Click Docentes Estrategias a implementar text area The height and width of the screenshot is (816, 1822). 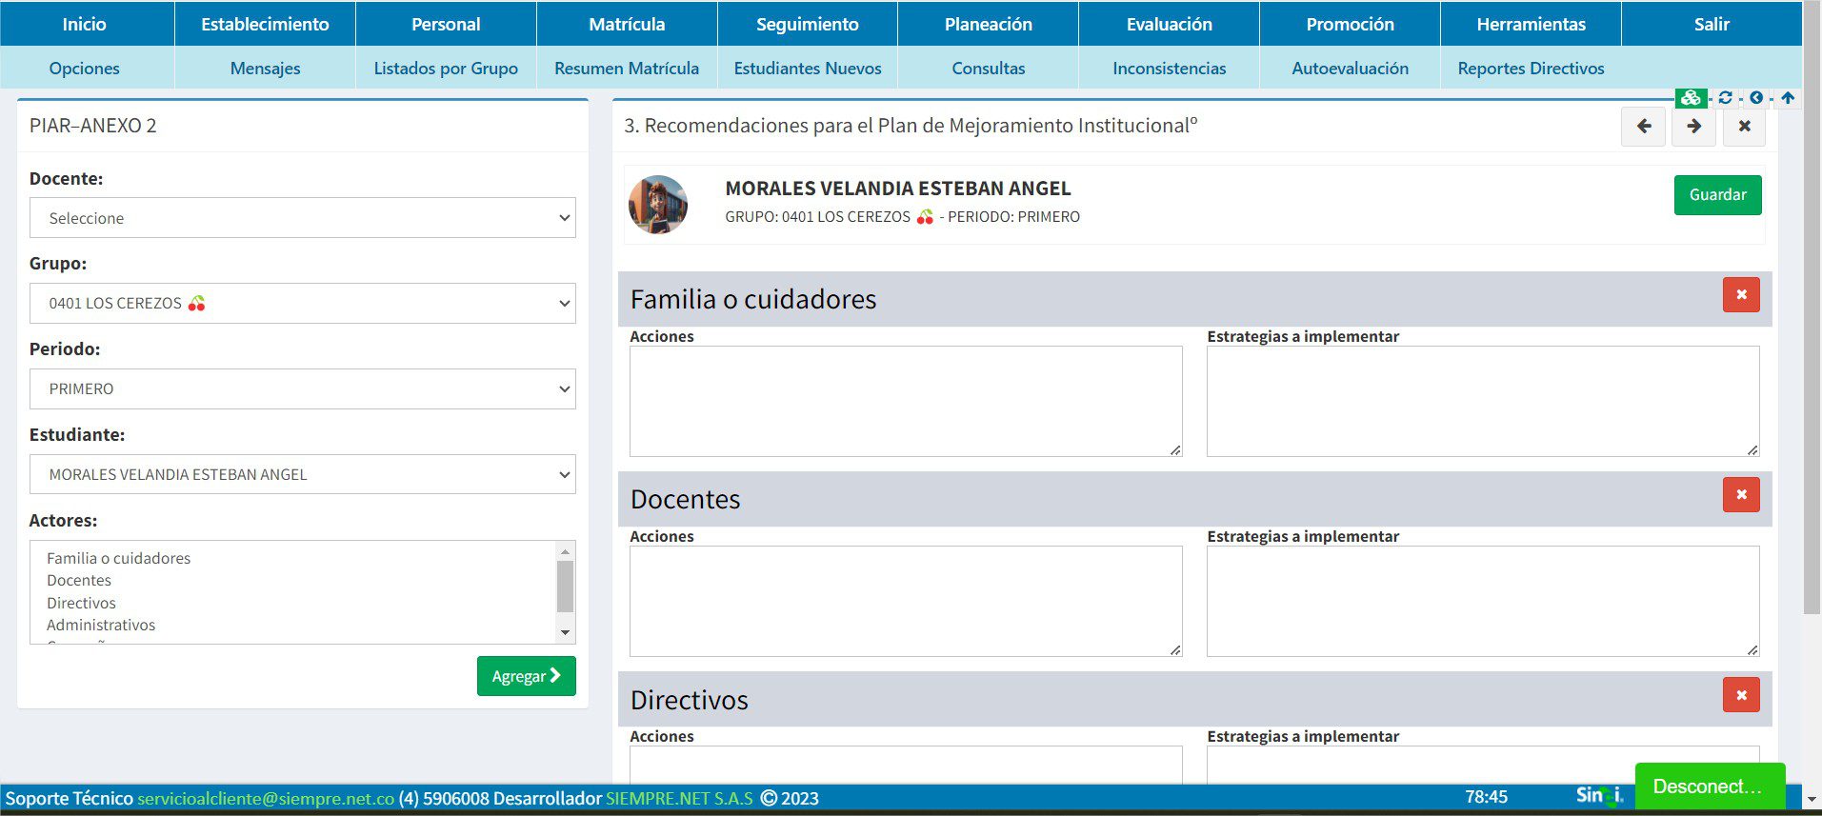click(x=1483, y=601)
